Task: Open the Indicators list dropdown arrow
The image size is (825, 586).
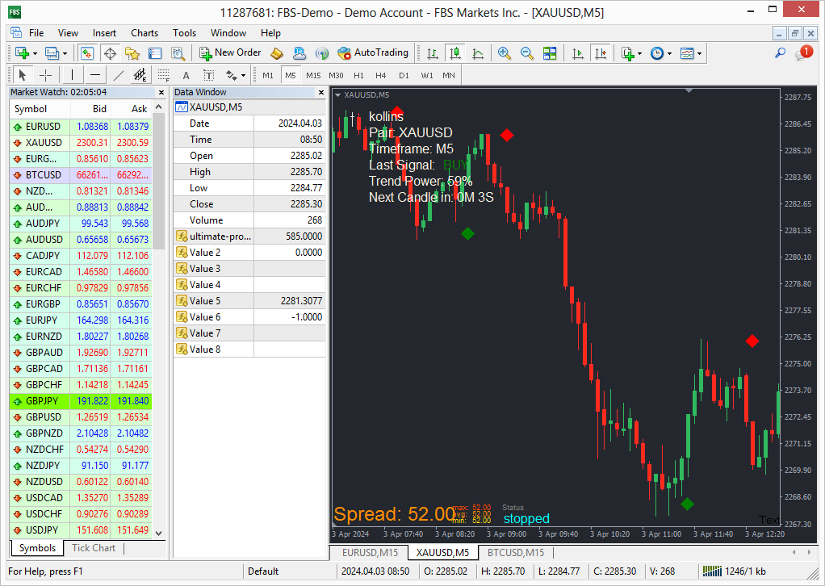Action: click(x=640, y=53)
